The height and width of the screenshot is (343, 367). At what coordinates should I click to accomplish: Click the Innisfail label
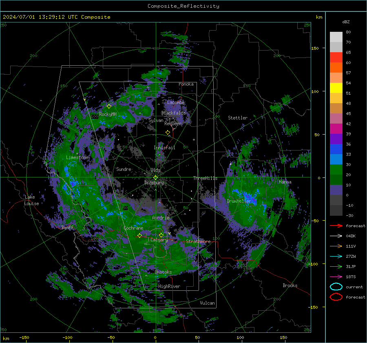tap(164, 148)
